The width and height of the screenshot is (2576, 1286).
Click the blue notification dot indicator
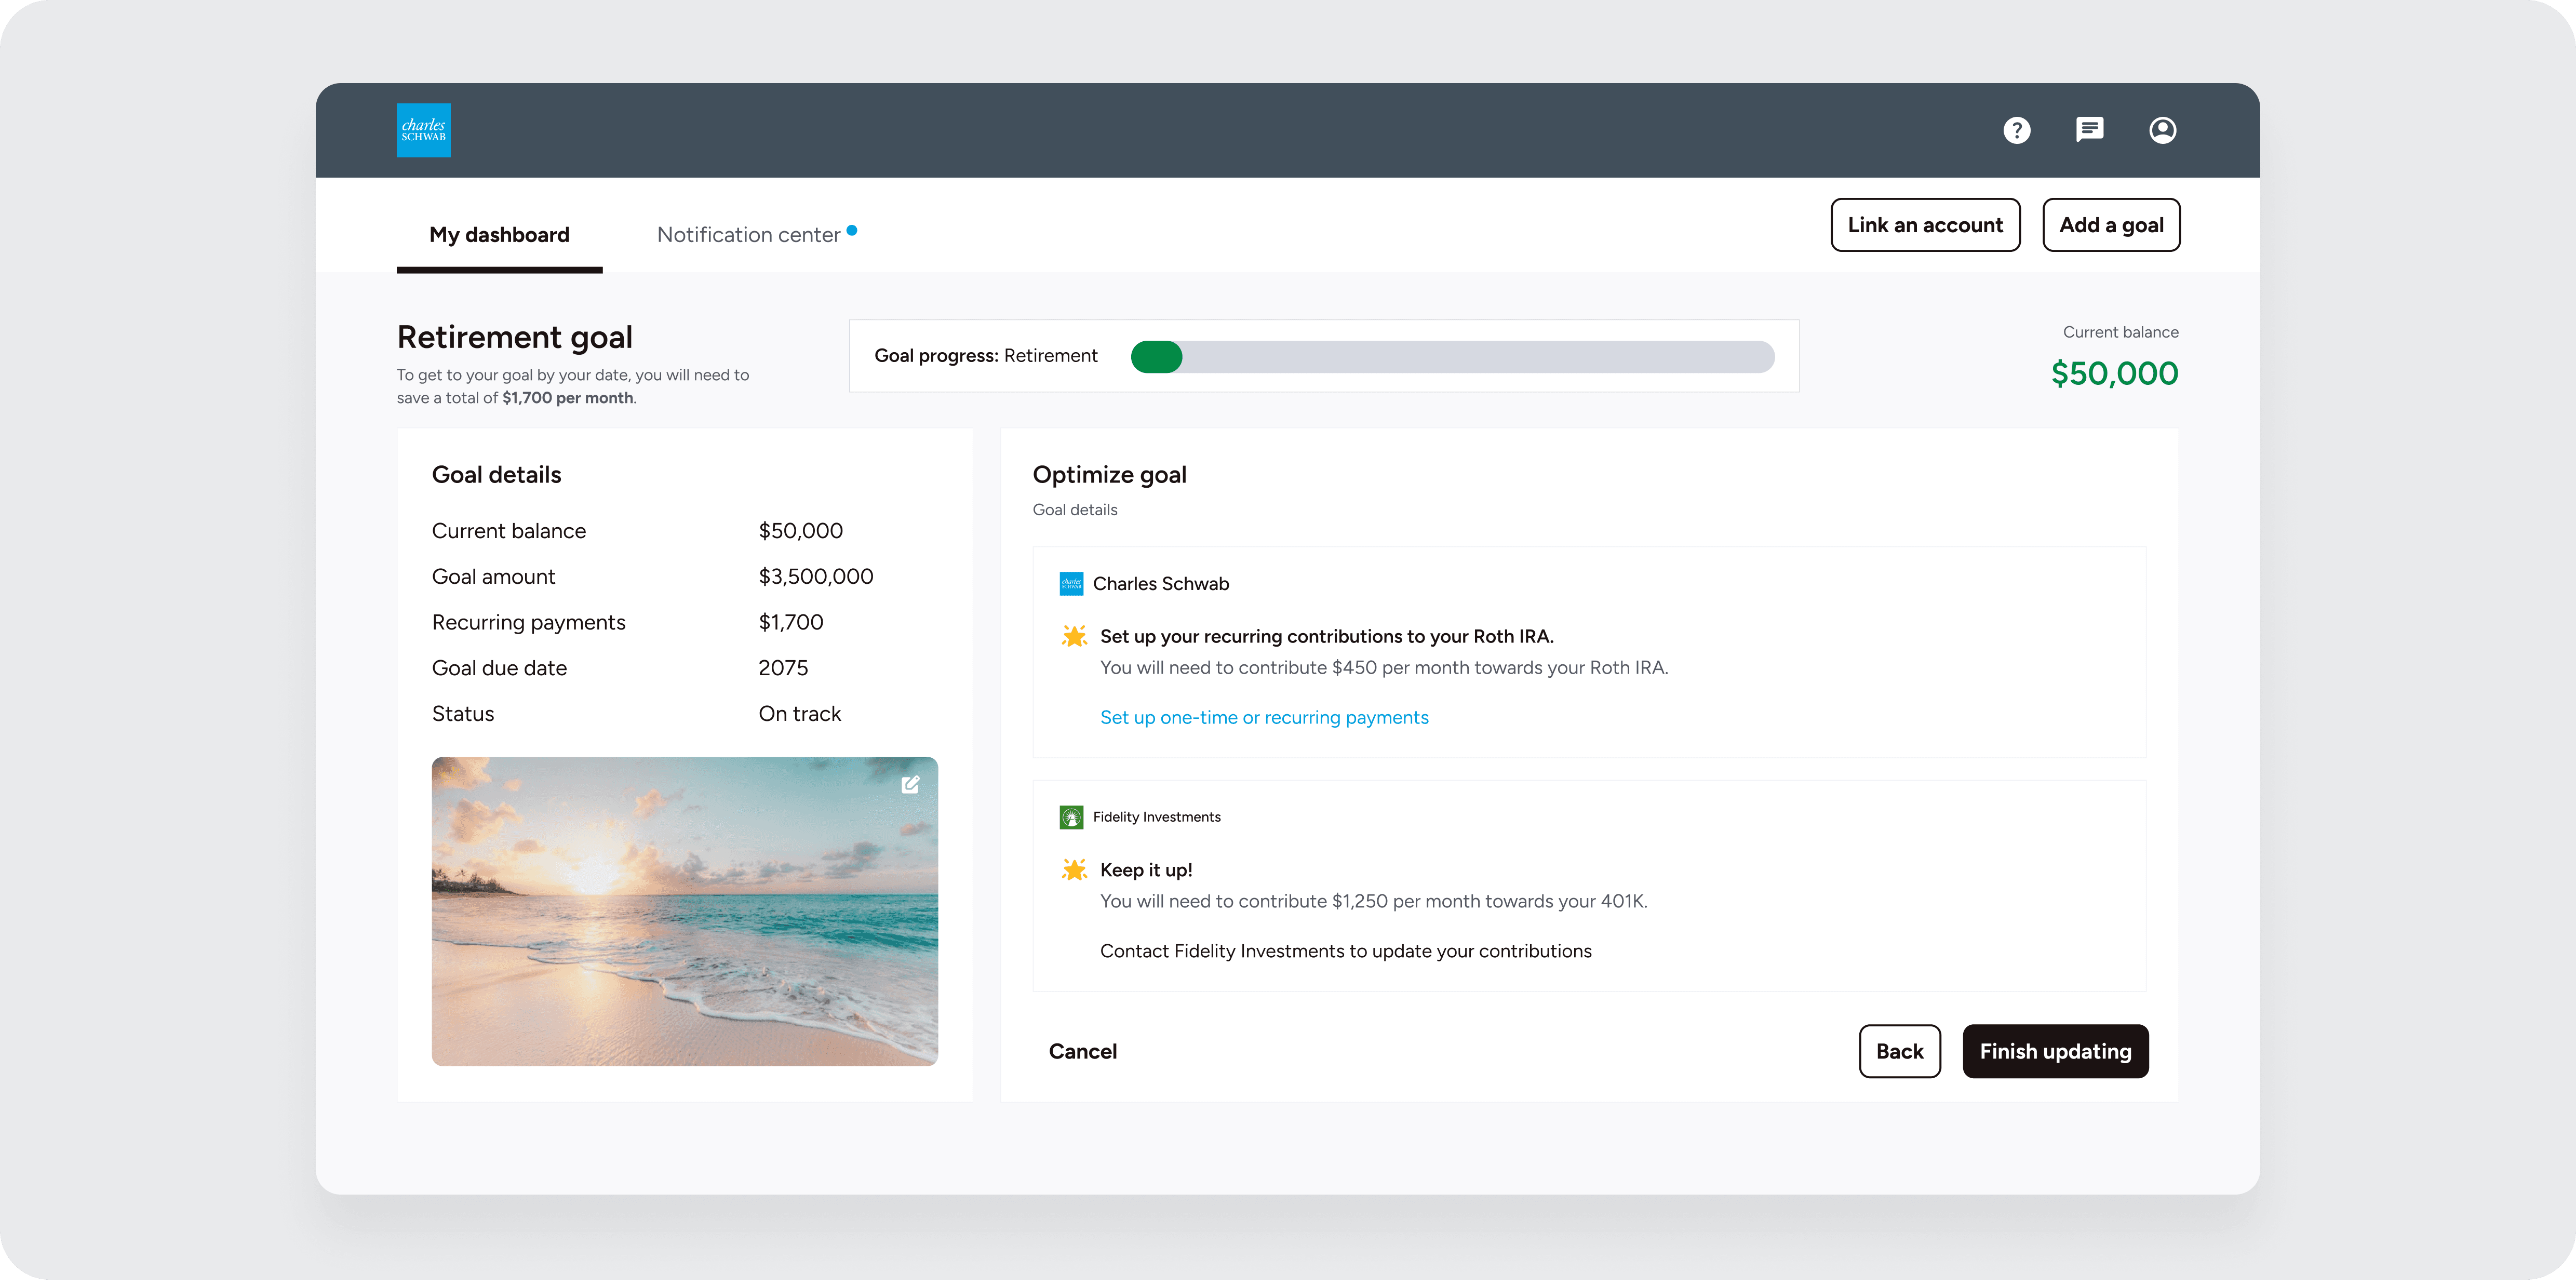852,230
